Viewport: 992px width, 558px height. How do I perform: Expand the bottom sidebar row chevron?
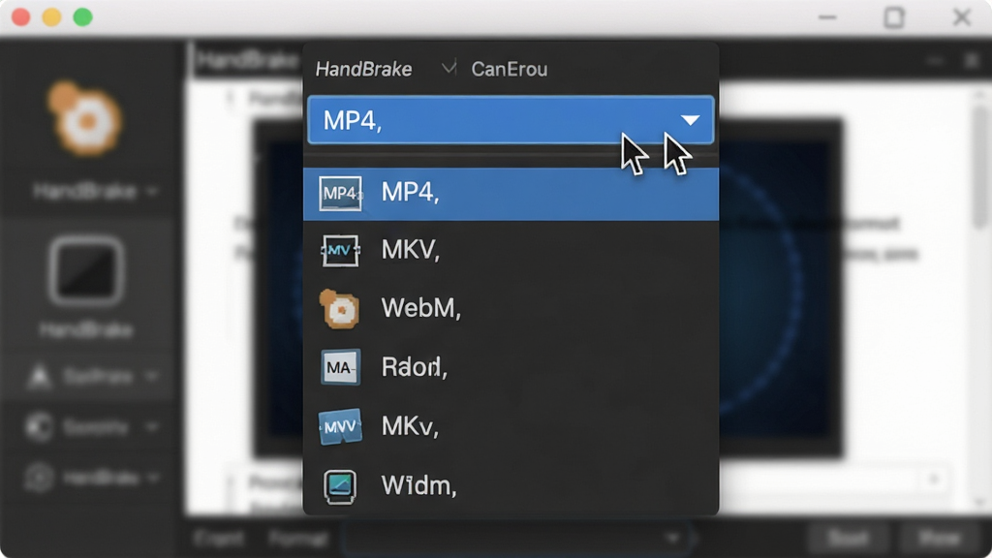click(x=152, y=479)
